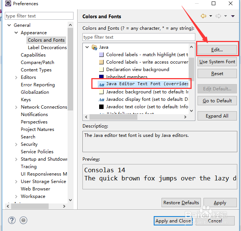Click Apply and Close button
241x231 pixels.
(x=173, y=221)
